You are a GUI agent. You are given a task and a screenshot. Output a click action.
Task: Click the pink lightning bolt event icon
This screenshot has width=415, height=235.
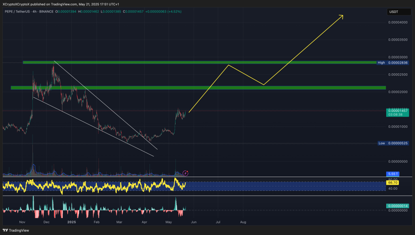tap(186, 173)
